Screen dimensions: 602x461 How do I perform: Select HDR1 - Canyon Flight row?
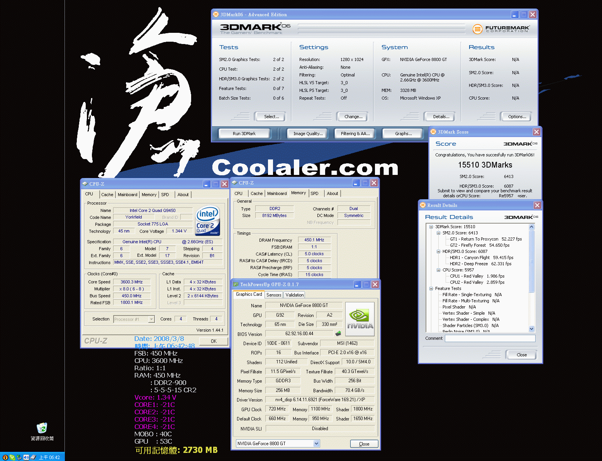[482, 258]
